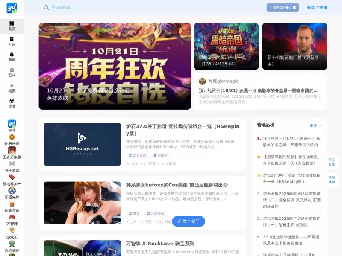This screenshot has width=342, height=256.
Task: Click the # 玩家杂谈 tag
Action: [156, 214]
